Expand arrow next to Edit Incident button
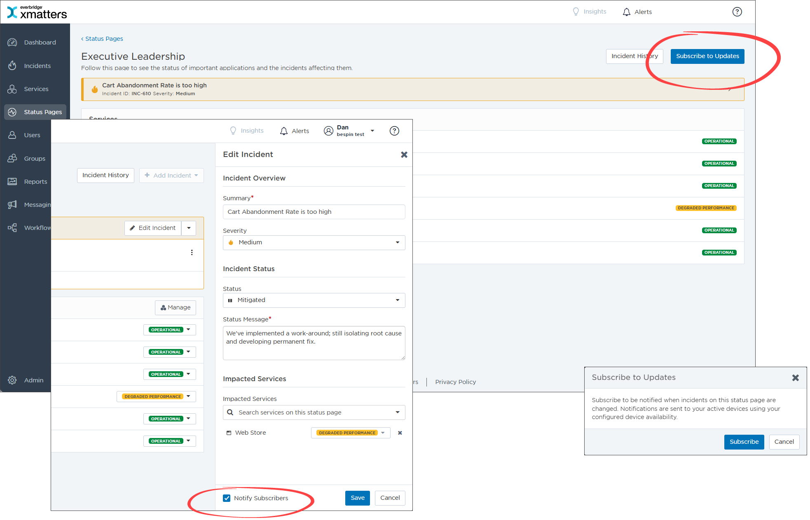Viewport: 810px width, 520px height. [x=189, y=228]
